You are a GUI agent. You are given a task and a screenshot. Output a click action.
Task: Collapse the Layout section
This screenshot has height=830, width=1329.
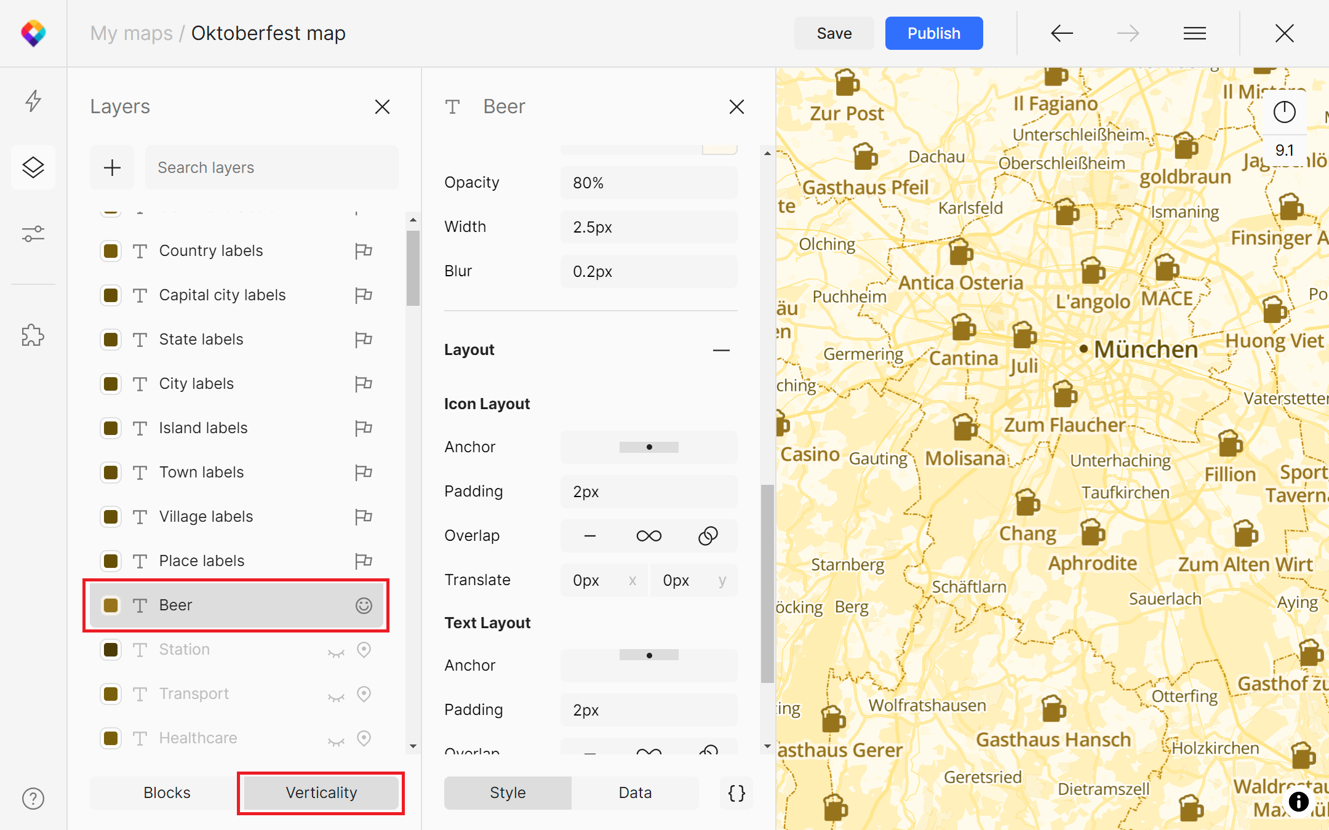[x=721, y=350]
